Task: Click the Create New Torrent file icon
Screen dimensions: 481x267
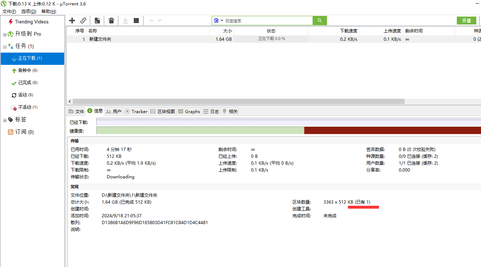Action: click(97, 21)
